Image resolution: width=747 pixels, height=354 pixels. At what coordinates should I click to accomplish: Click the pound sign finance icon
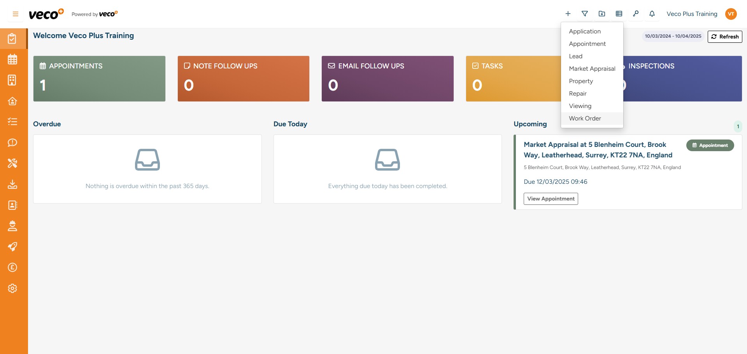[x=12, y=267]
